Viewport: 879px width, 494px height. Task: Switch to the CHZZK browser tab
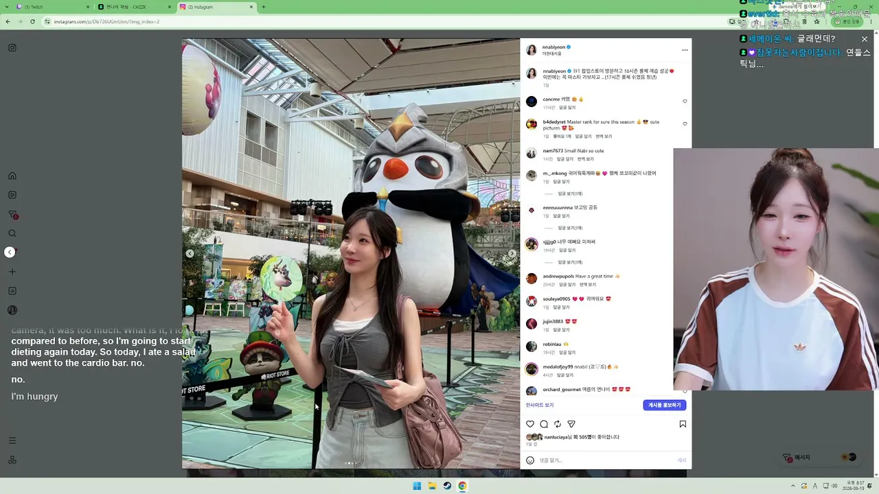135,7
